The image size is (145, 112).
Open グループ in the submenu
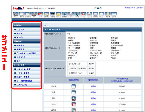[x=27, y=30]
